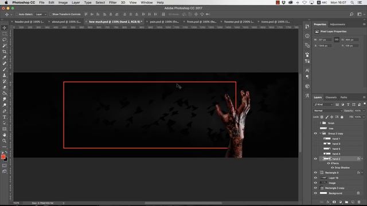The image size is (367, 206).
Task: Open the Opacity value dropdown arrow
Action: 364,110
